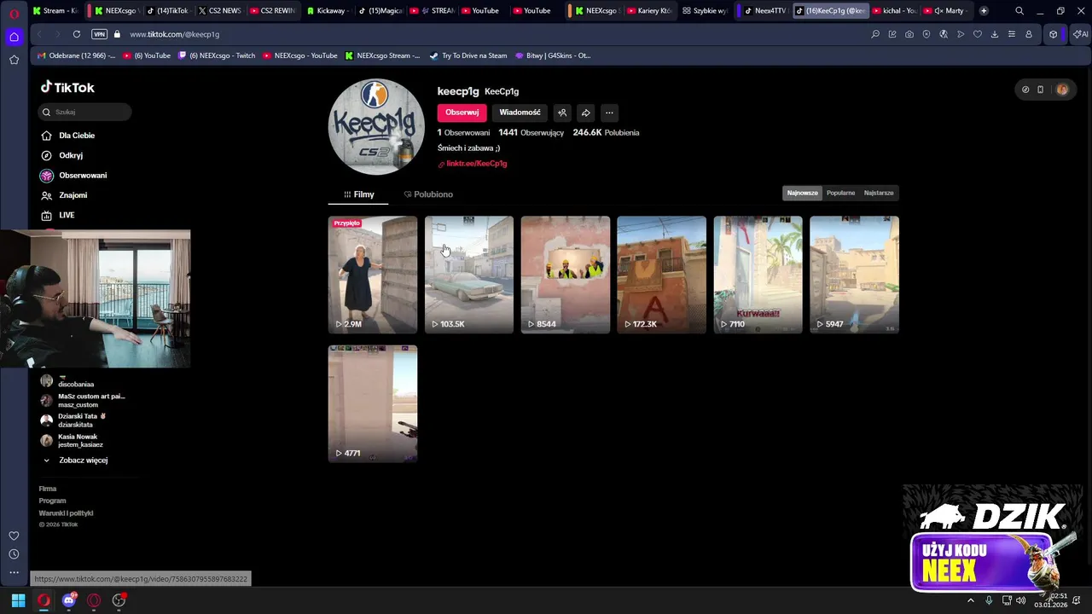Click the 1 Obserwowani count

(x=463, y=133)
